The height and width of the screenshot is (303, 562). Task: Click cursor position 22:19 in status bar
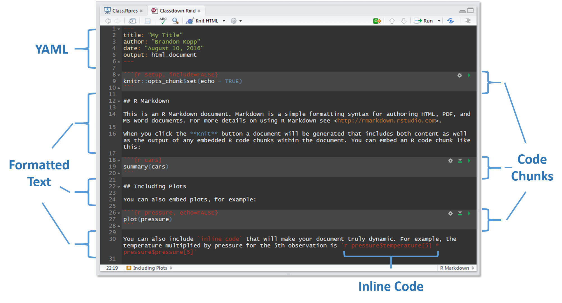click(x=112, y=268)
